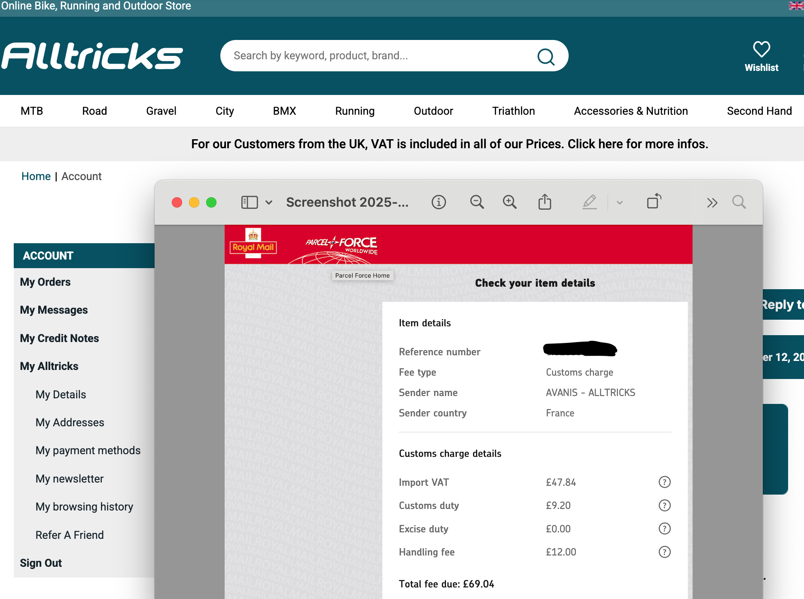
Task: Go to Home via breadcrumb
Action: [x=36, y=176]
